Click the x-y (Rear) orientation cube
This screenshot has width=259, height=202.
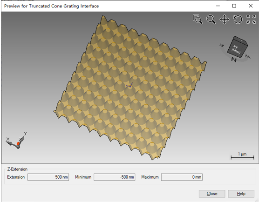pyautogui.click(x=237, y=47)
